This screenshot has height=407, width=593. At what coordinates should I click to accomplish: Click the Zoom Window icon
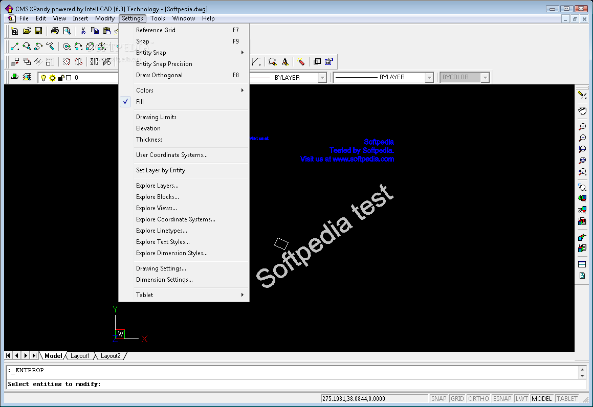(582, 149)
